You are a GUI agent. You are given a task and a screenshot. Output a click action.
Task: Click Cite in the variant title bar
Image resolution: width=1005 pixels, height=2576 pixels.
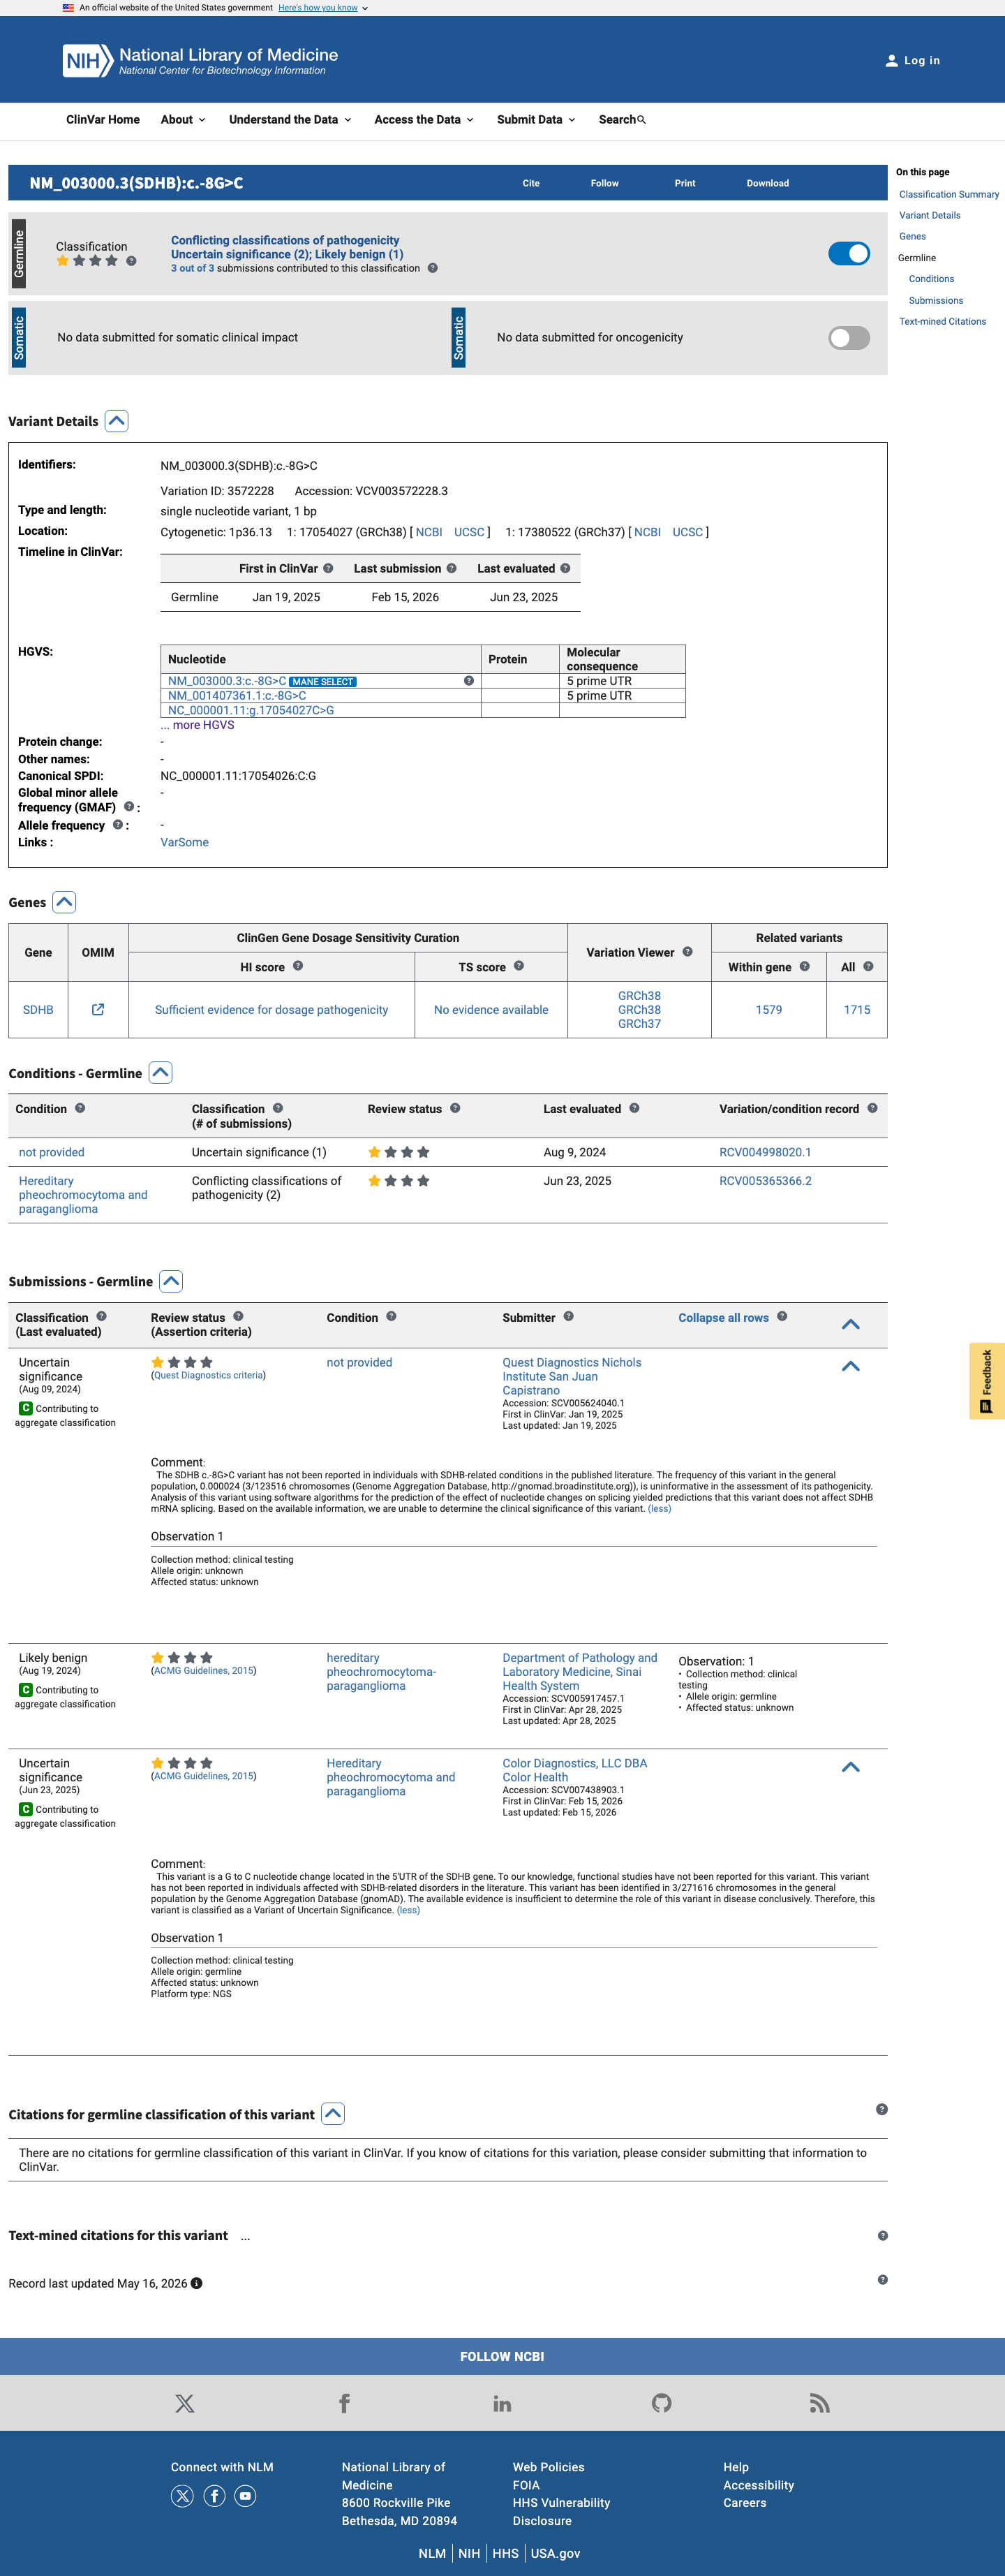(532, 184)
